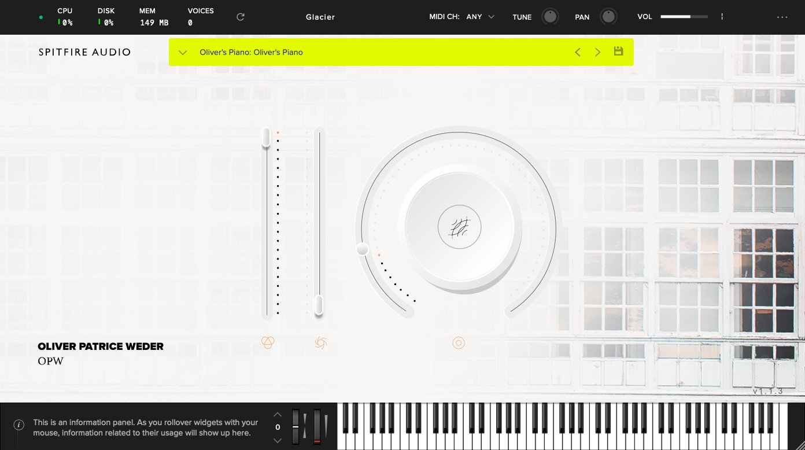Open the MIDI CH ANY dropdown
Viewport: 805px width, 450px height.
tap(482, 17)
